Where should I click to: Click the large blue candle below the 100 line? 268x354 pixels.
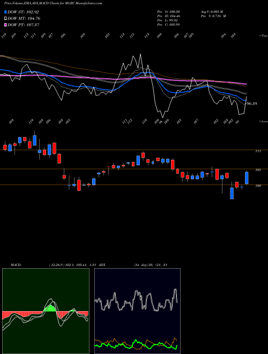coord(232,193)
